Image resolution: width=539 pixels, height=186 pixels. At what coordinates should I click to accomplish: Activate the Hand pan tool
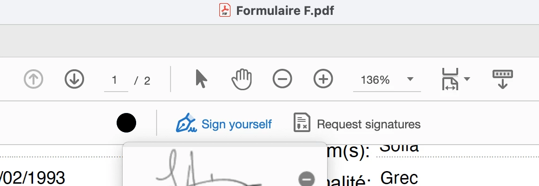point(242,79)
